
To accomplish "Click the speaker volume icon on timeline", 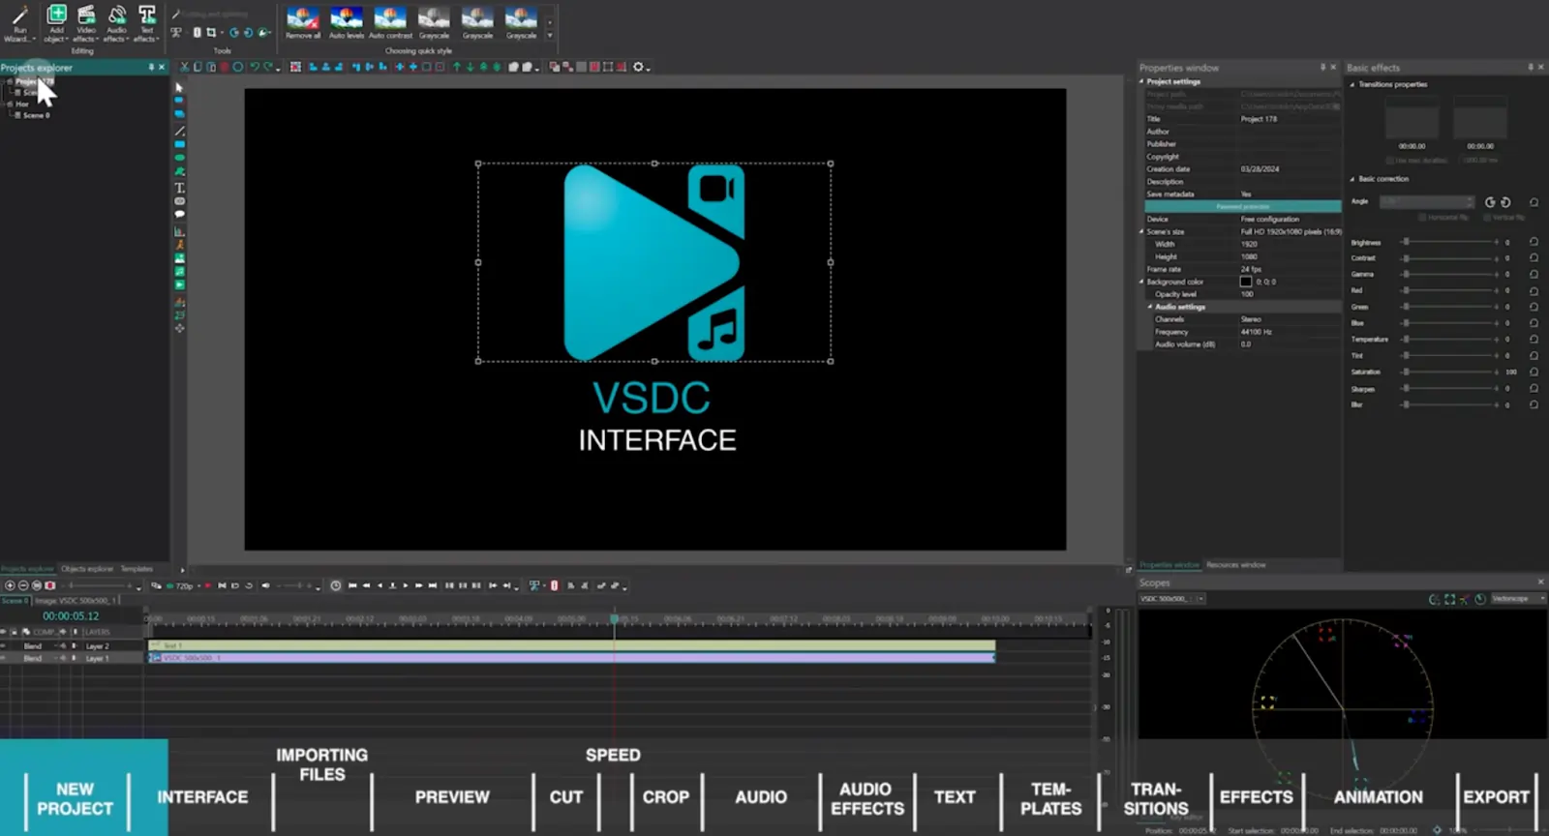I will point(265,585).
